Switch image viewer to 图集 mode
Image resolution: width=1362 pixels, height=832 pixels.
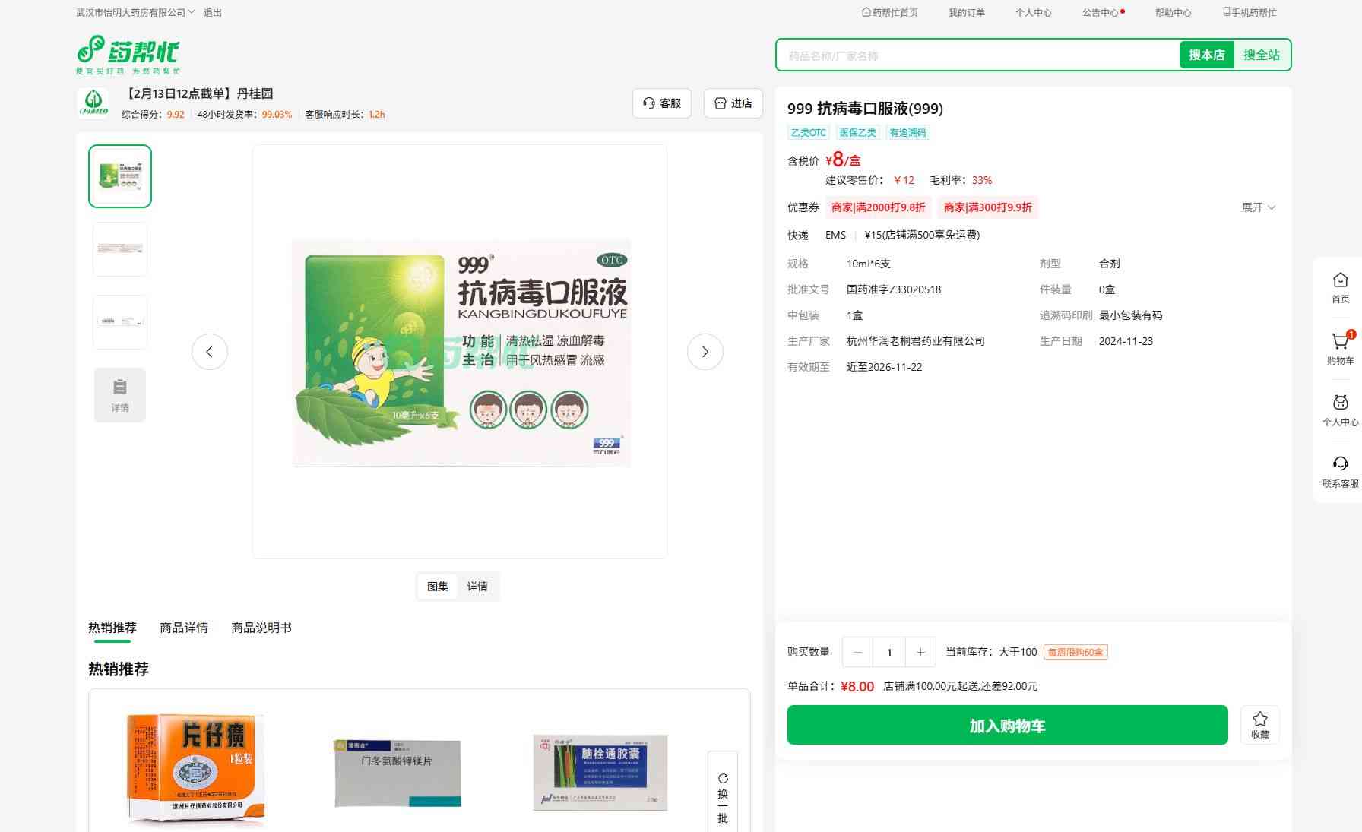click(438, 587)
